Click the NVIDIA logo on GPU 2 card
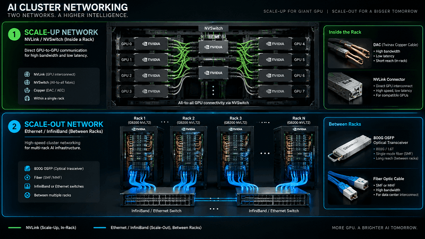 (x=151, y=75)
